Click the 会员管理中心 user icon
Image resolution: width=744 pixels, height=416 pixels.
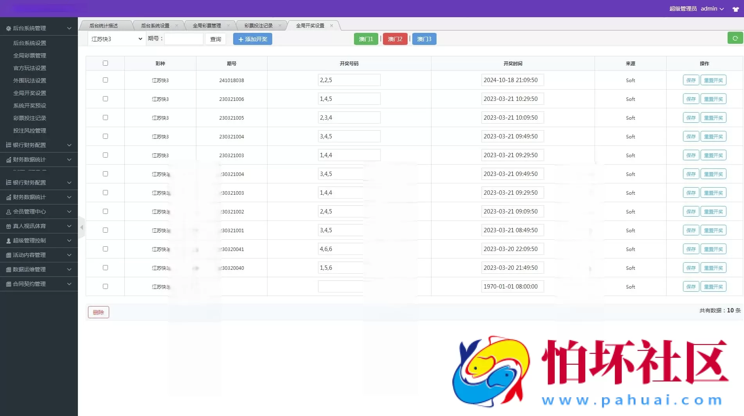click(x=8, y=212)
